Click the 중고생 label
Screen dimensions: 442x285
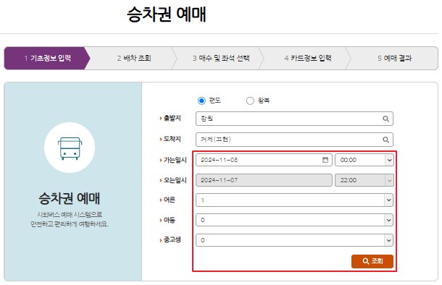pyautogui.click(x=172, y=240)
